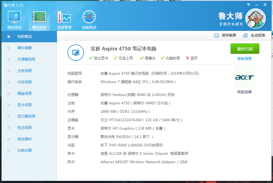The width and height of the screenshot is (273, 183).
Task: Click the scan time 2019年10月02日 text
Action: tap(184, 73)
